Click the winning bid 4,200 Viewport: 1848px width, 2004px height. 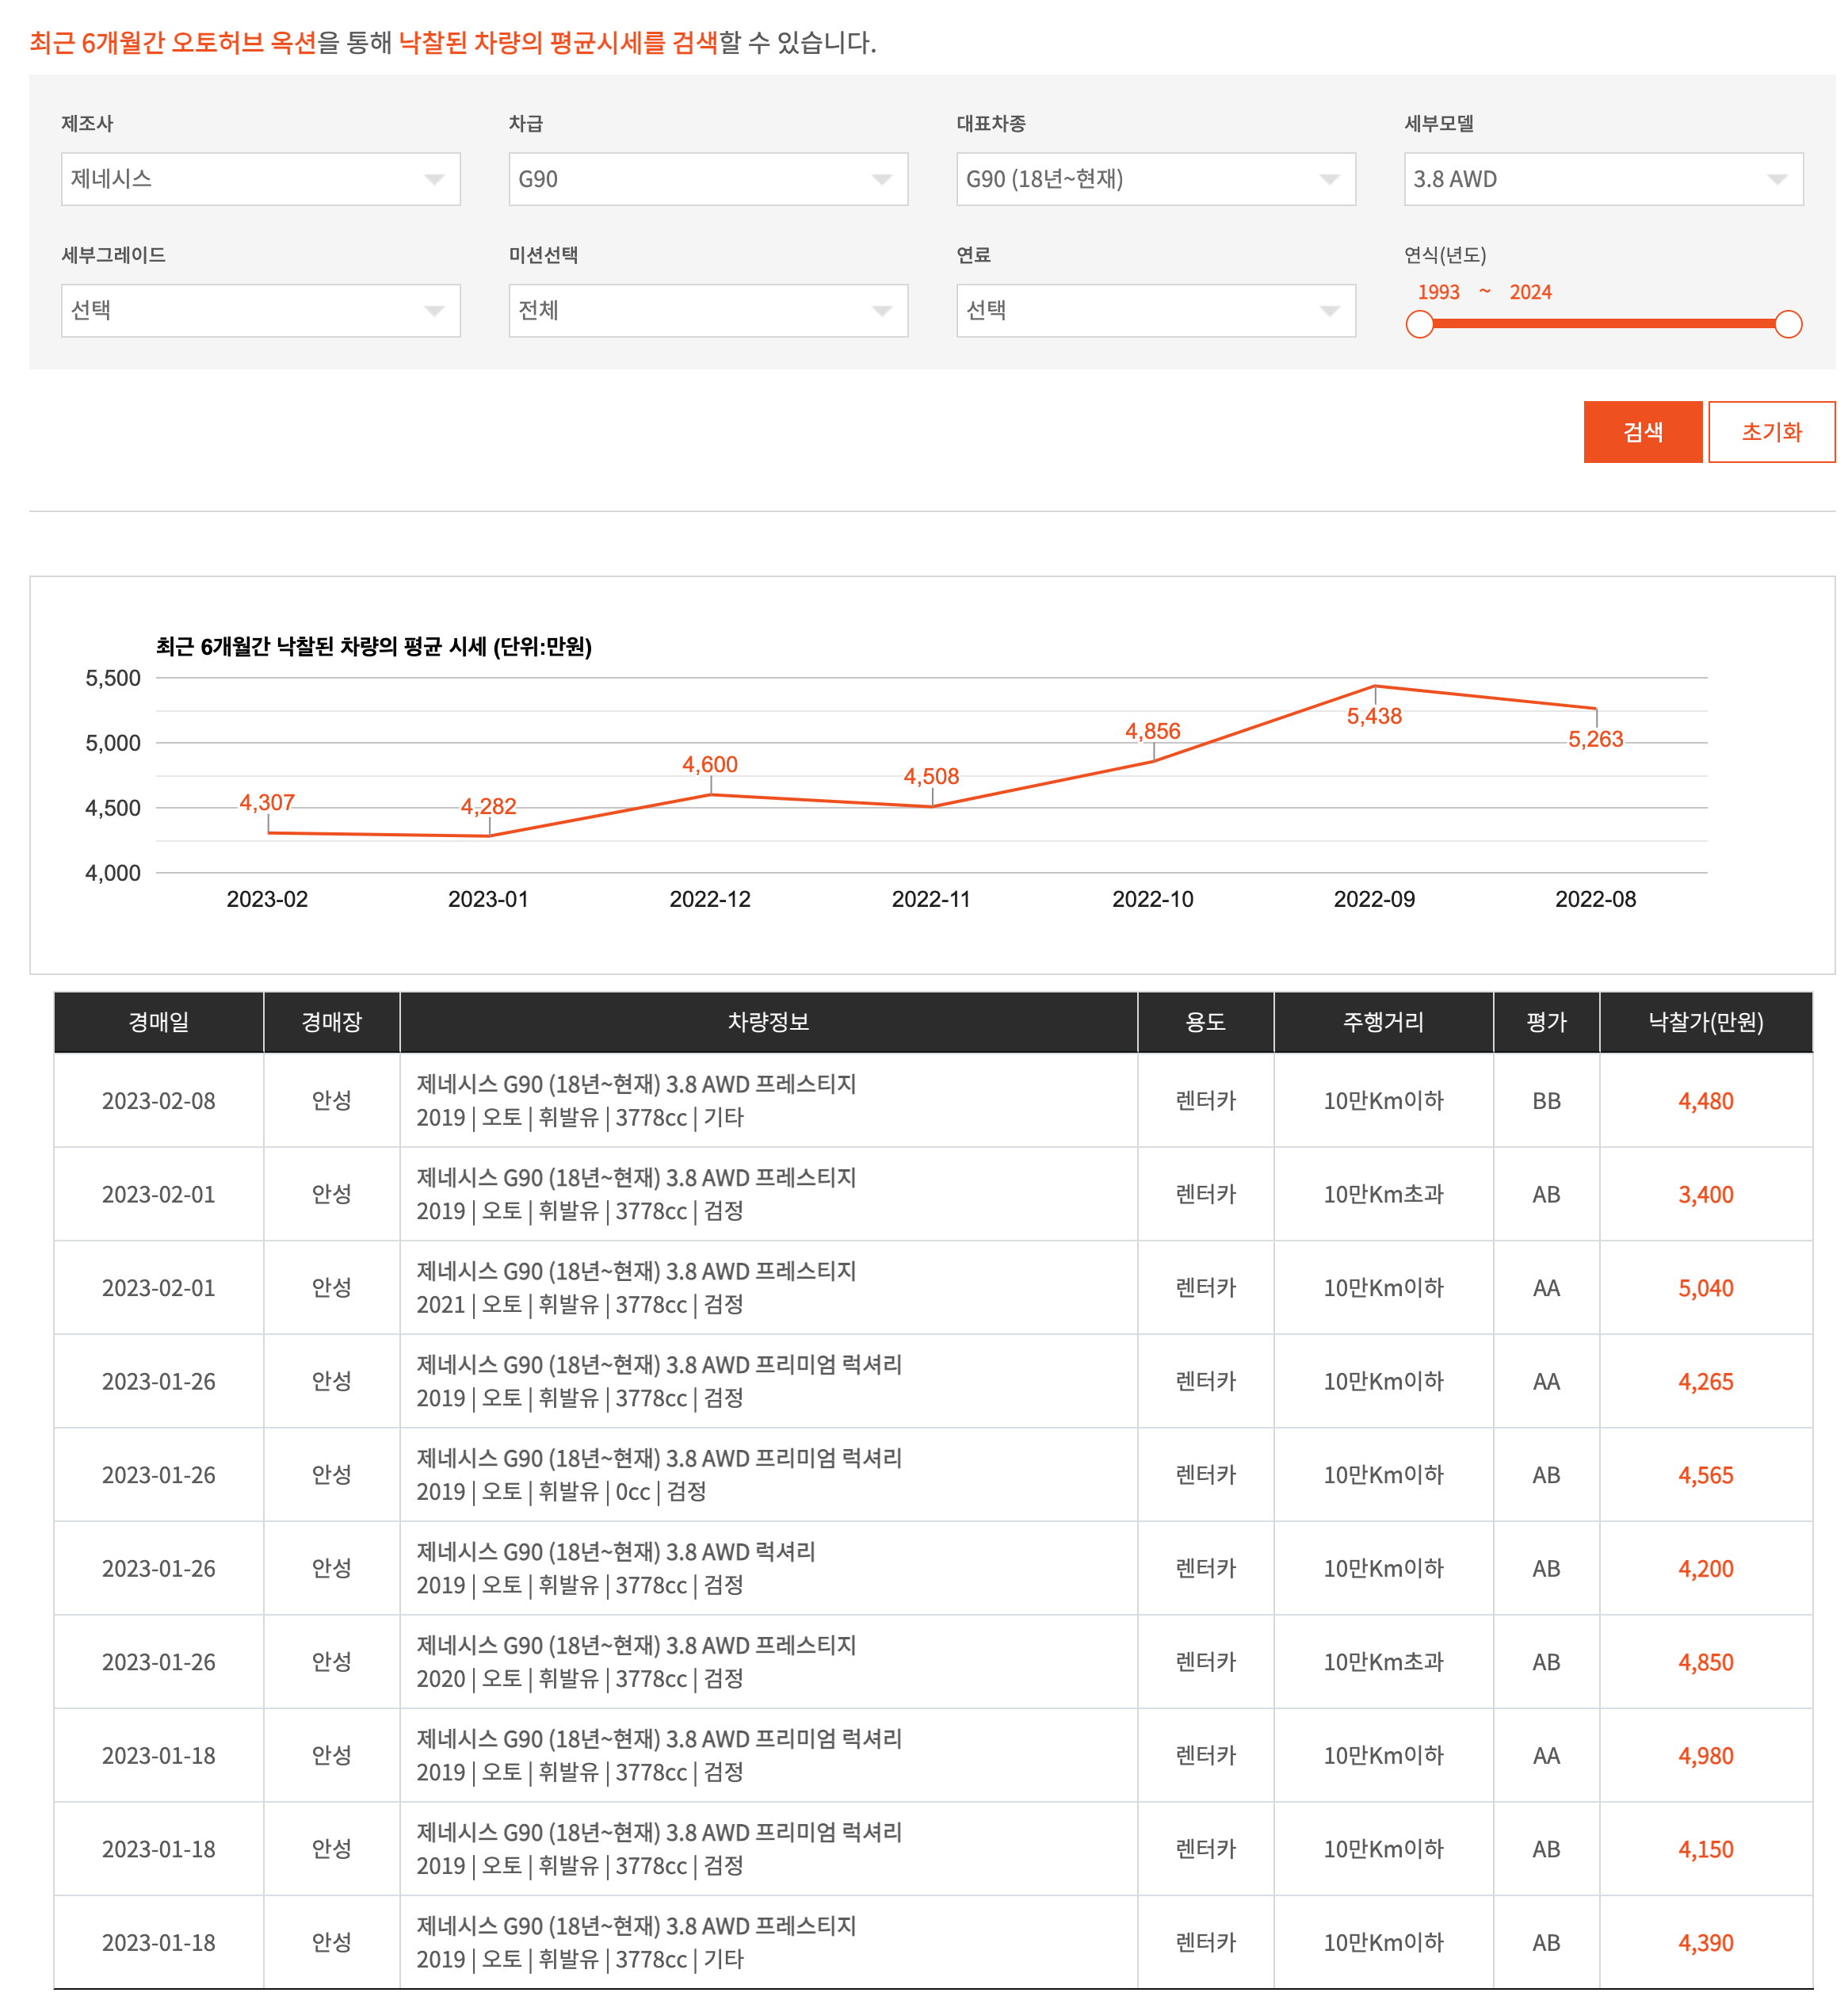point(1706,1569)
